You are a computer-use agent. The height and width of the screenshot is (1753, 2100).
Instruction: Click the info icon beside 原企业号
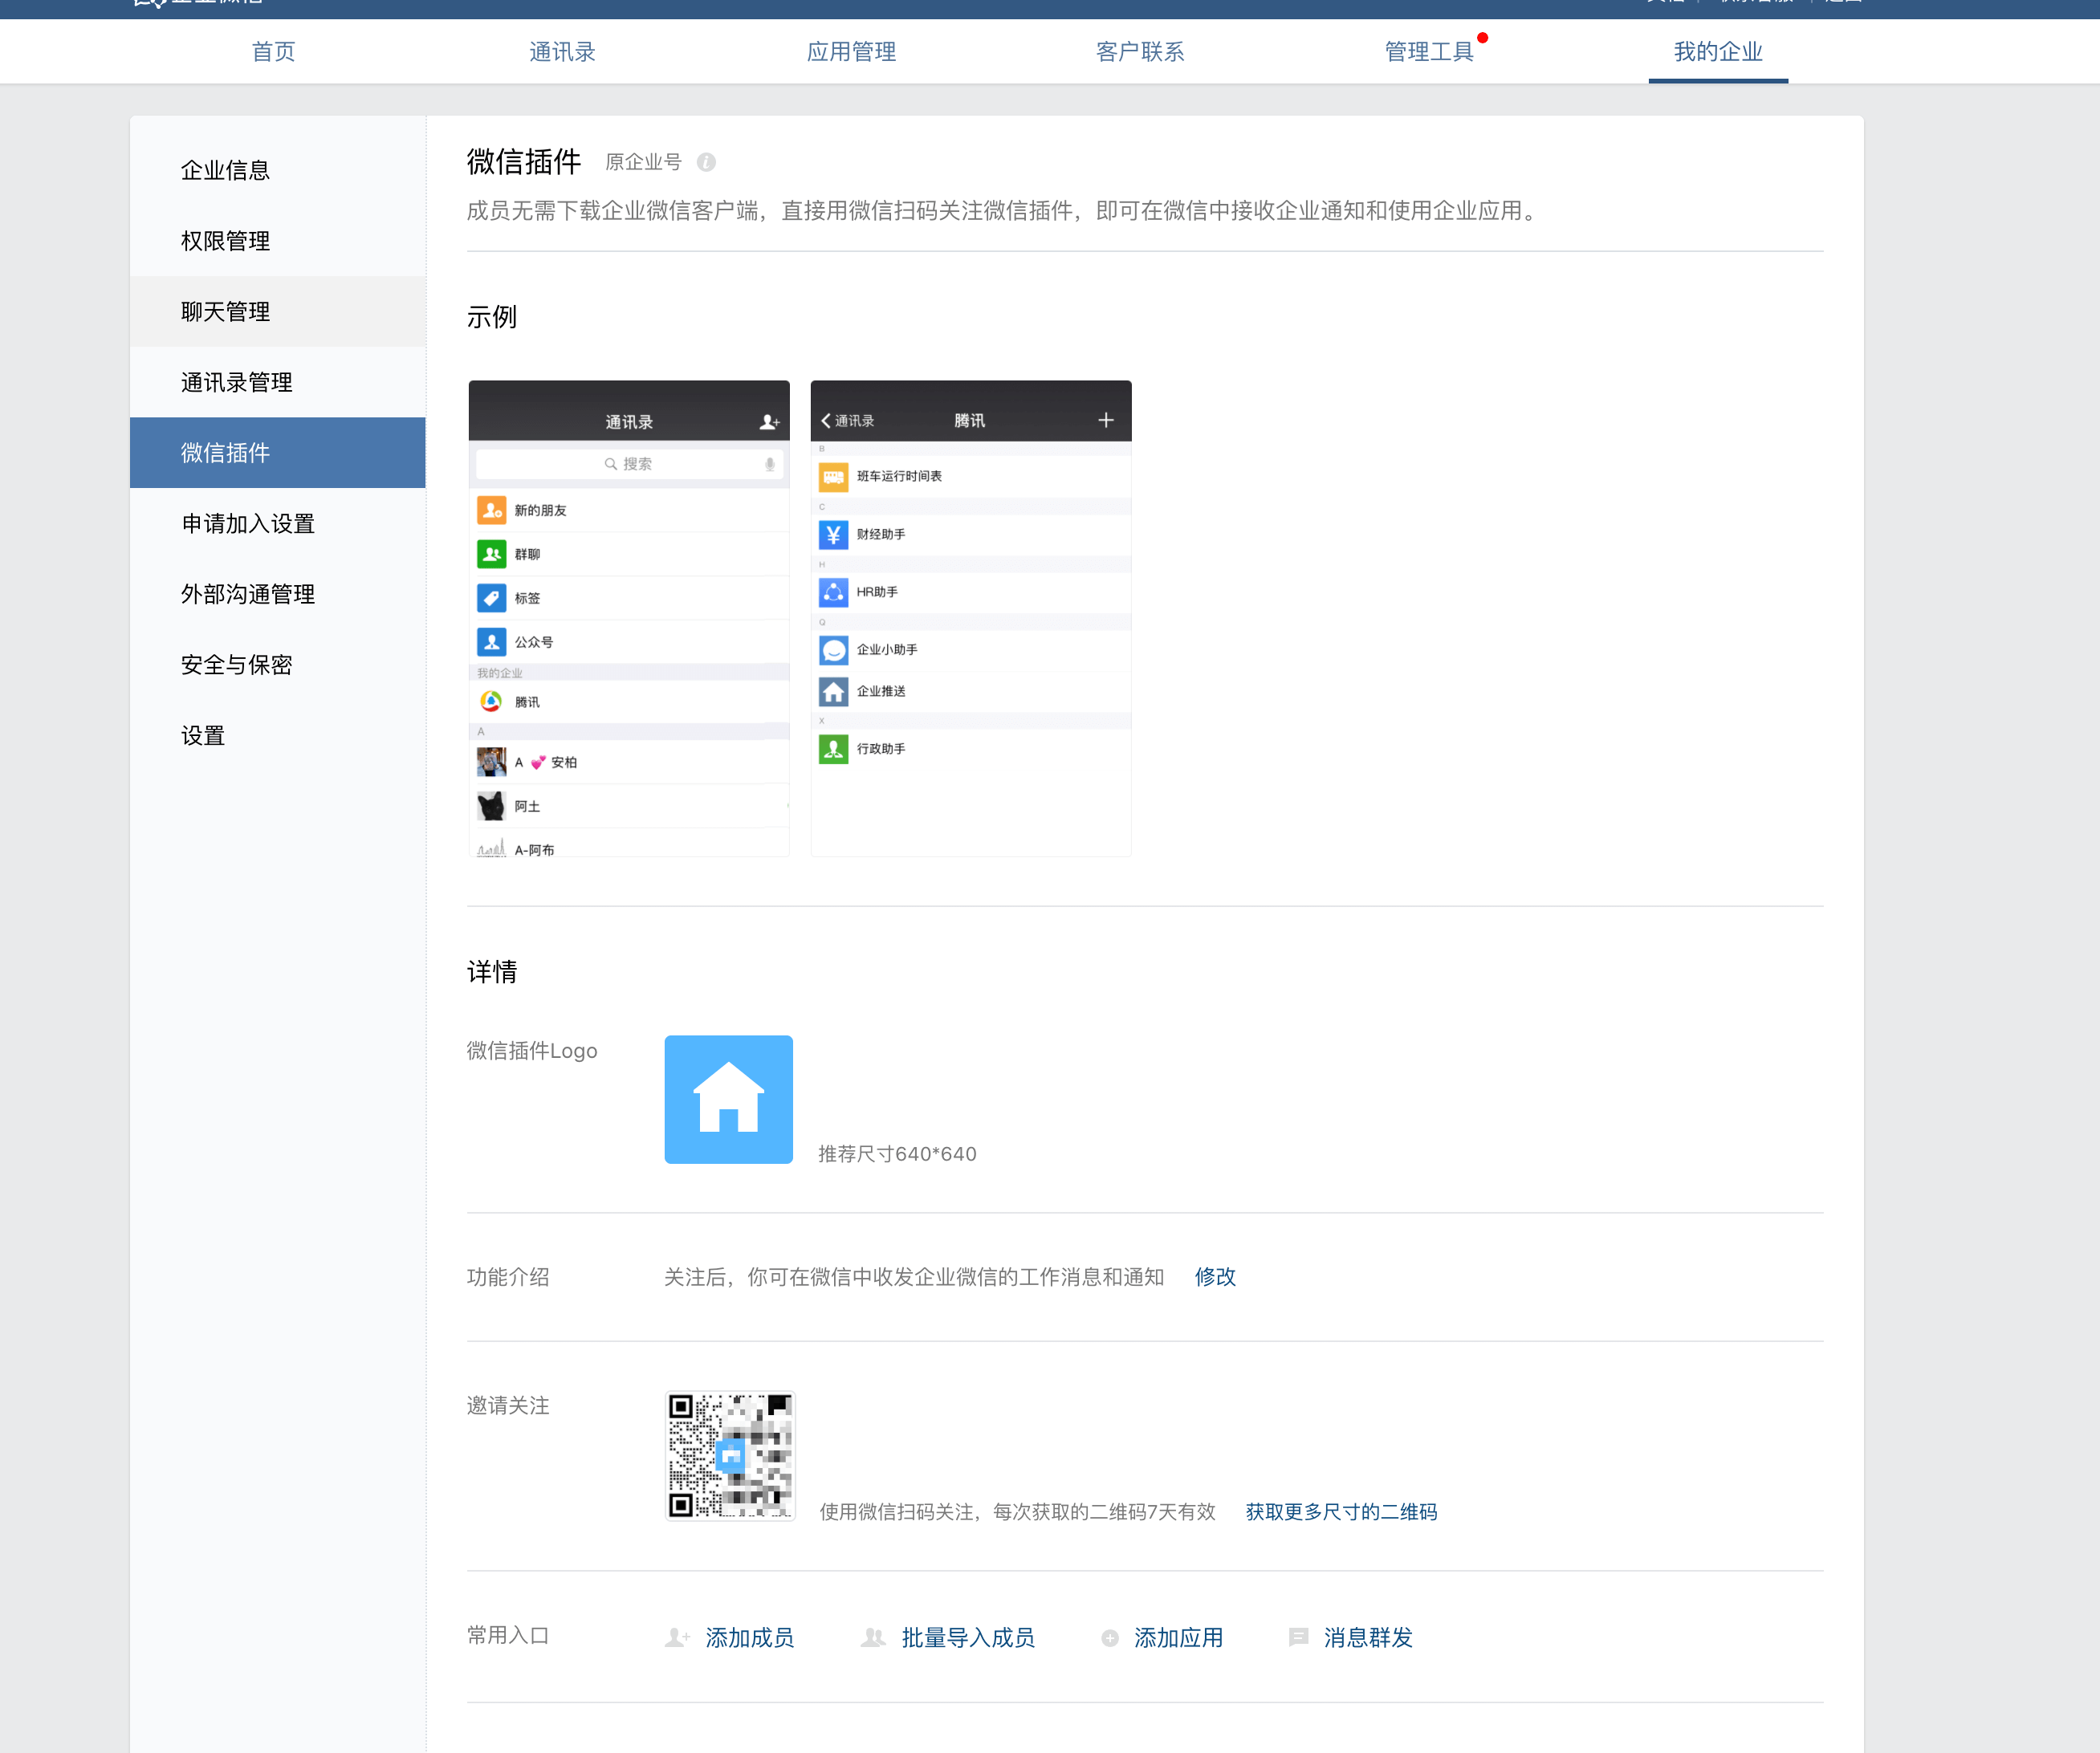(706, 162)
